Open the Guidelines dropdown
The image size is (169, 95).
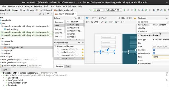coord(122,22)
